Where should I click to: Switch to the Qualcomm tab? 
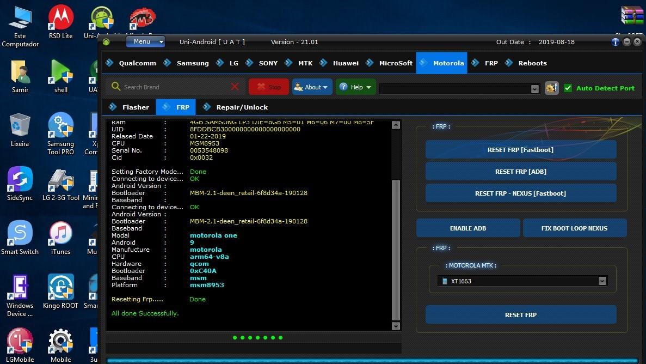[x=132, y=63]
